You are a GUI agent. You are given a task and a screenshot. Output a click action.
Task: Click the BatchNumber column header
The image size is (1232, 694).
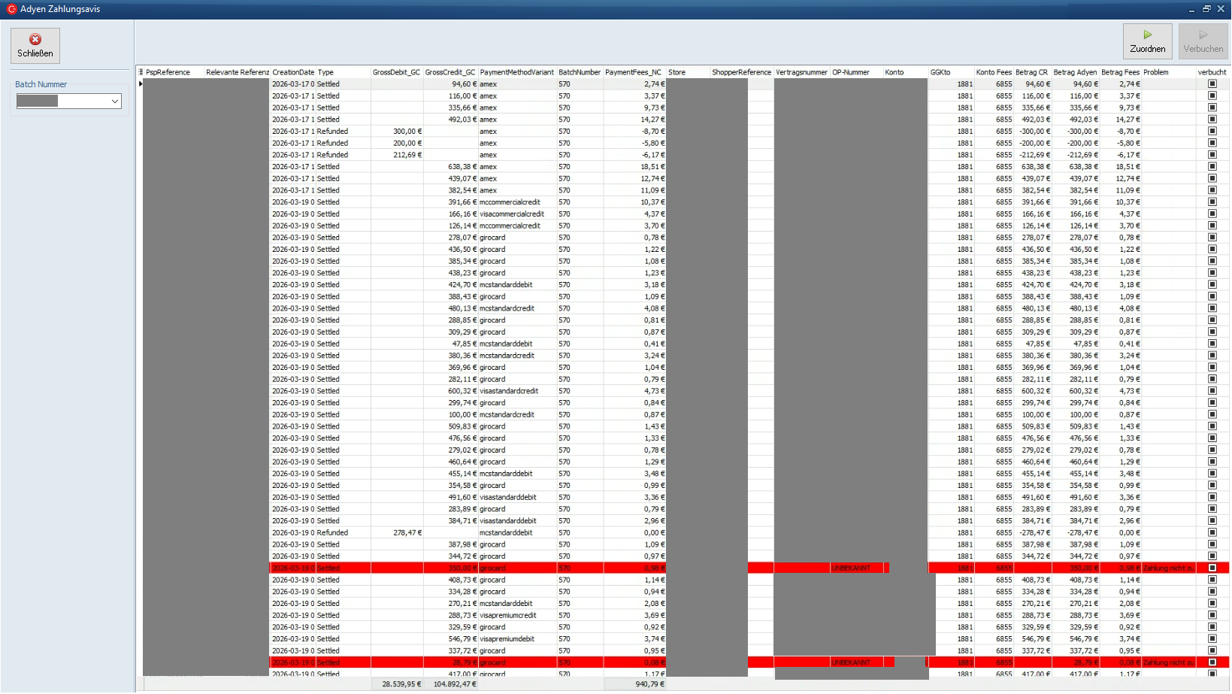(579, 72)
